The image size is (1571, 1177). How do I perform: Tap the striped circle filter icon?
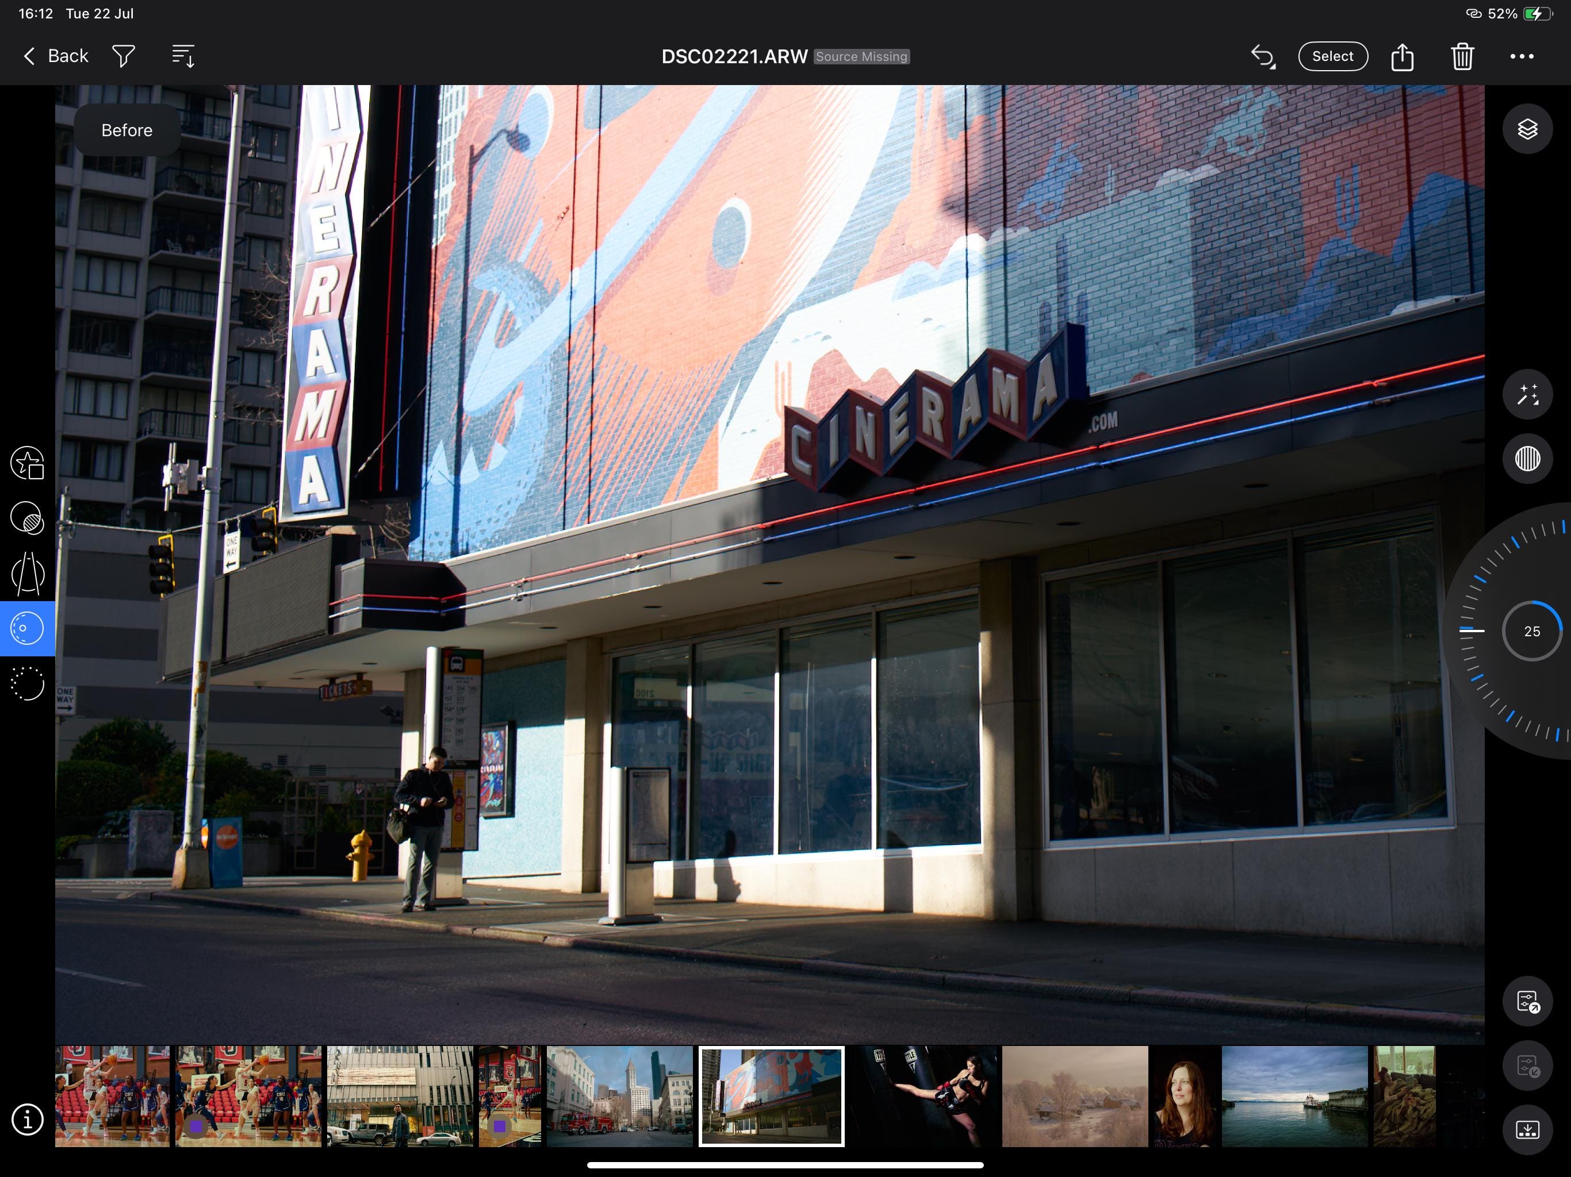pos(1527,458)
